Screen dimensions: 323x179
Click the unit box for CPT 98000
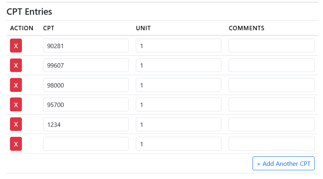178,85
